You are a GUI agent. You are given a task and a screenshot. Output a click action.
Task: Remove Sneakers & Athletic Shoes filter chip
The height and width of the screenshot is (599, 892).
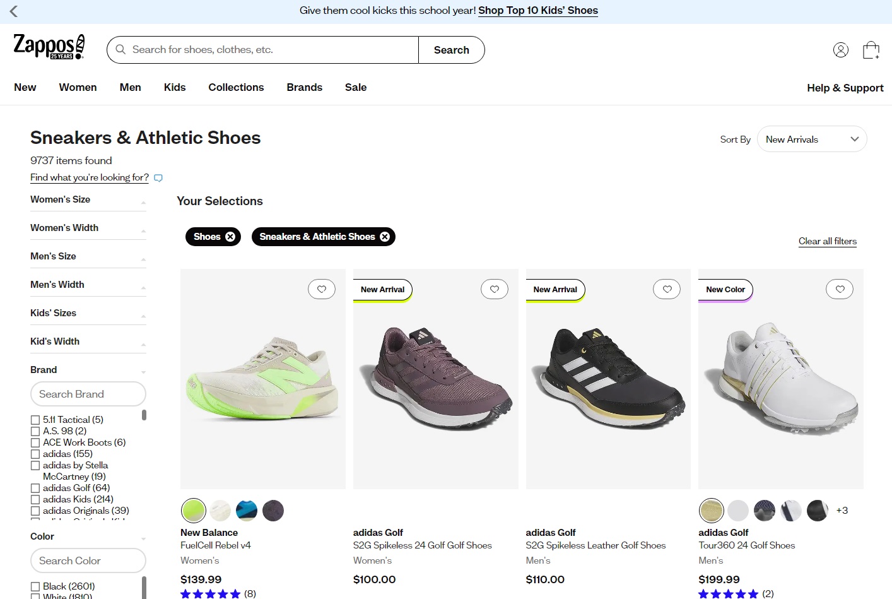click(x=385, y=237)
